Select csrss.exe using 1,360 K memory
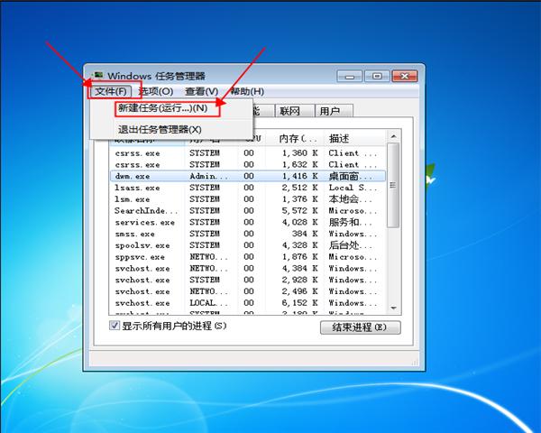This screenshot has width=541, height=433. [x=247, y=153]
